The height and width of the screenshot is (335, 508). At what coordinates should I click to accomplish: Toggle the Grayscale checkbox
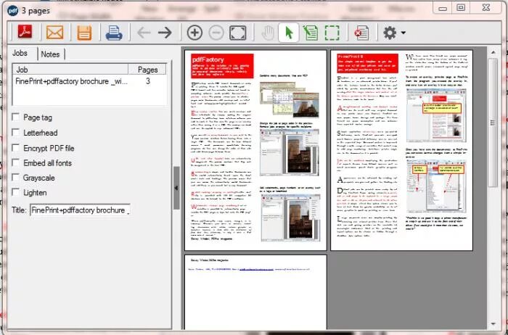(15, 177)
